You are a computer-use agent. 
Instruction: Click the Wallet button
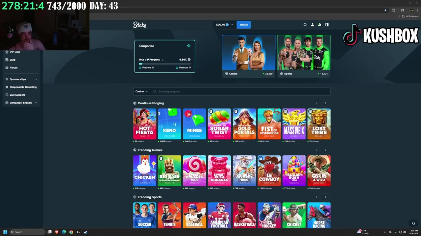[x=244, y=25]
